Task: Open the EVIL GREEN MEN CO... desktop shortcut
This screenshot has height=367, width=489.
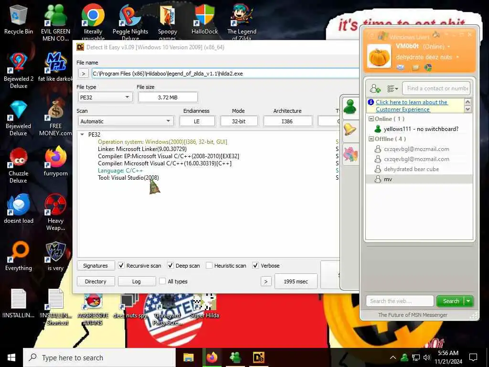Action: coord(55,22)
